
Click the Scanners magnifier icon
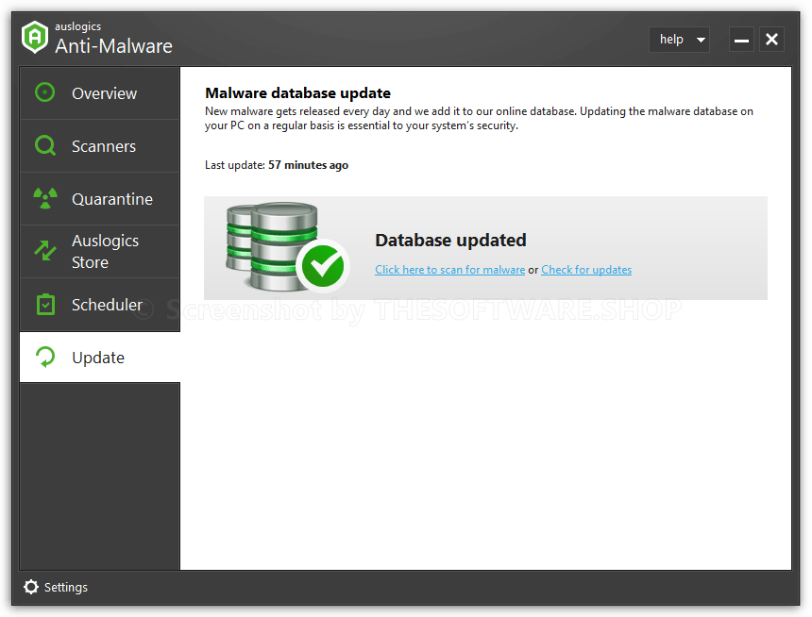pyautogui.click(x=45, y=145)
